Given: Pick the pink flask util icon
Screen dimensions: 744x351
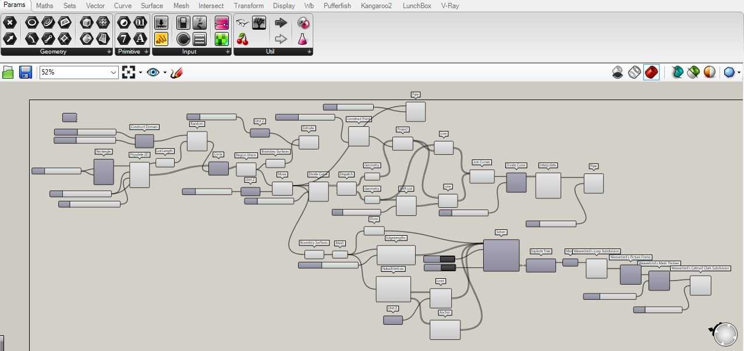Looking at the screenshot, I should 303,39.
